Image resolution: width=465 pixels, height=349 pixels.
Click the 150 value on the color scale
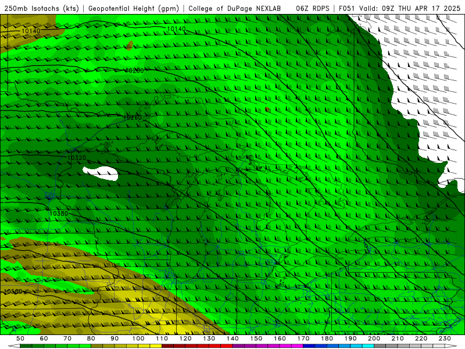[x=256, y=339]
